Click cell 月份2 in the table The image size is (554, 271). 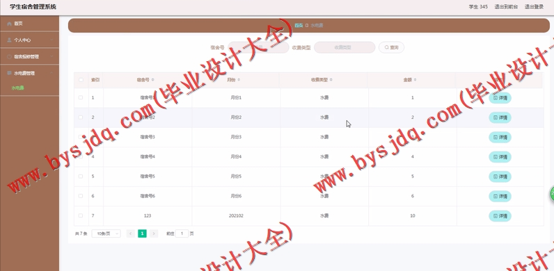coord(236,117)
